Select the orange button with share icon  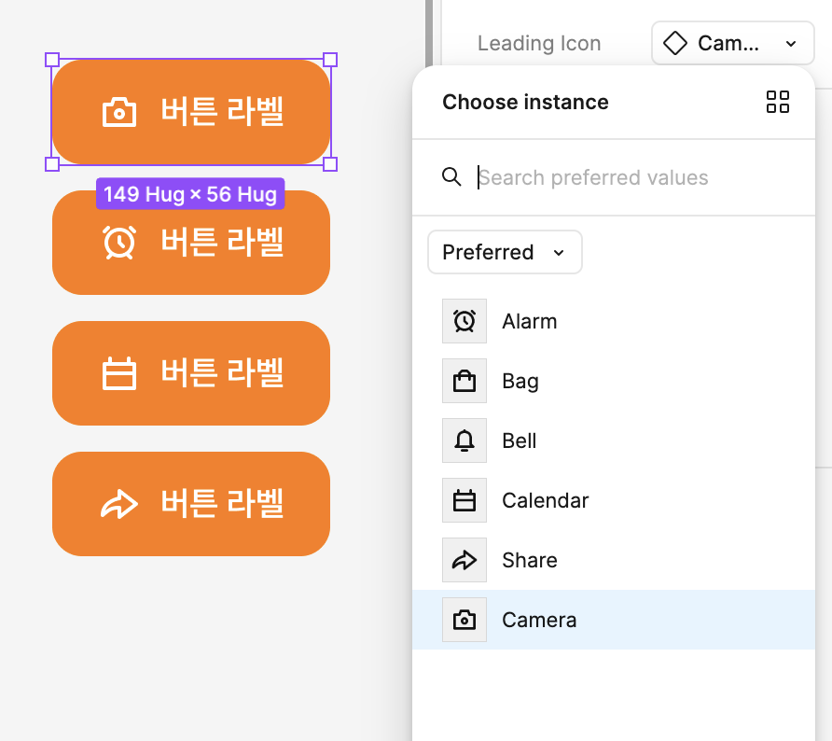click(191, 504)
